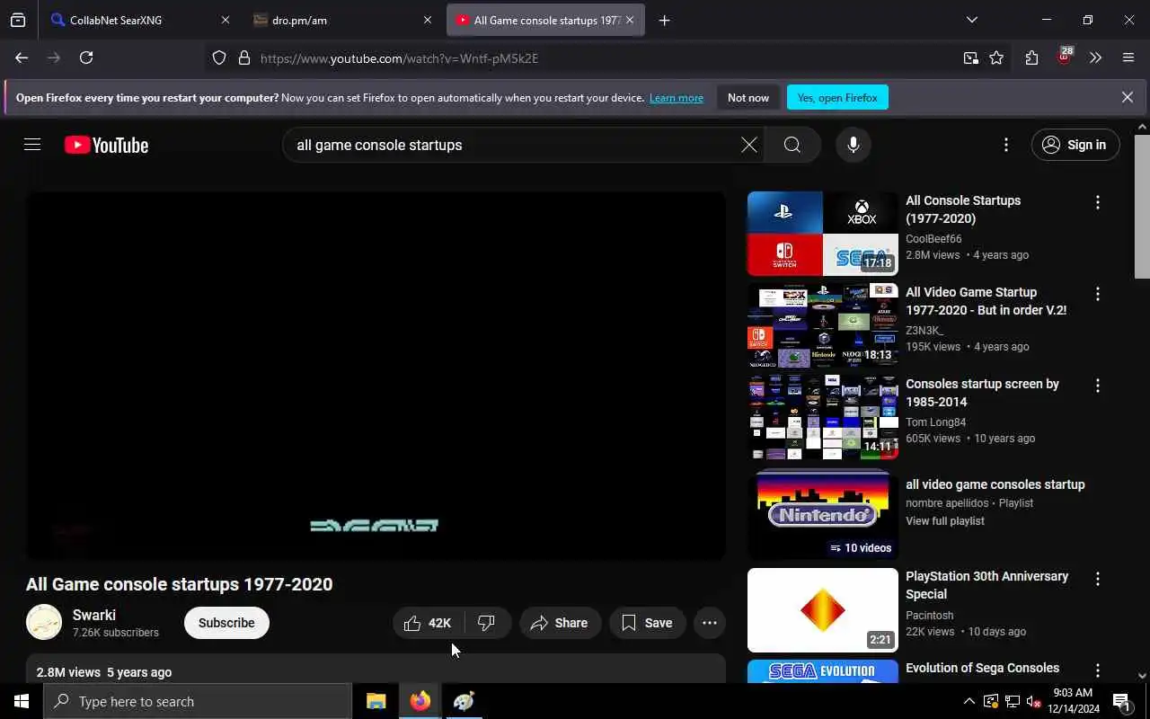
Task: Sign in to YouTube
Action: pyautogui.click(x=1075, y=145)
